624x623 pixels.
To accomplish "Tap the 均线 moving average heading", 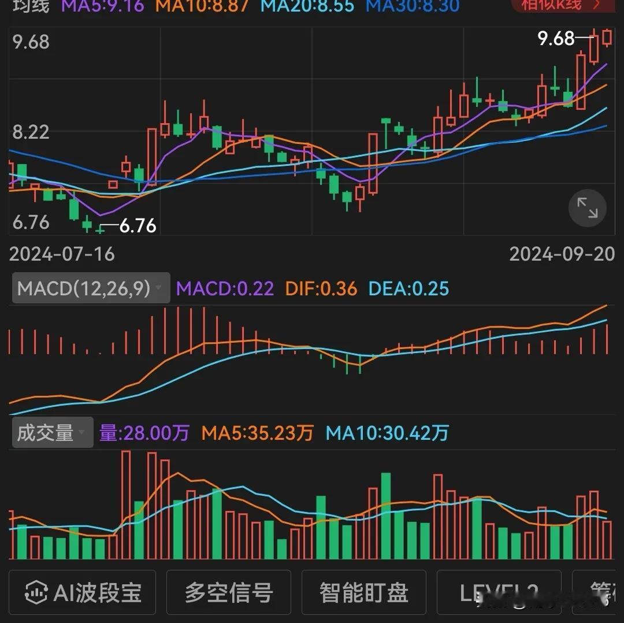I will click(31, 6).
